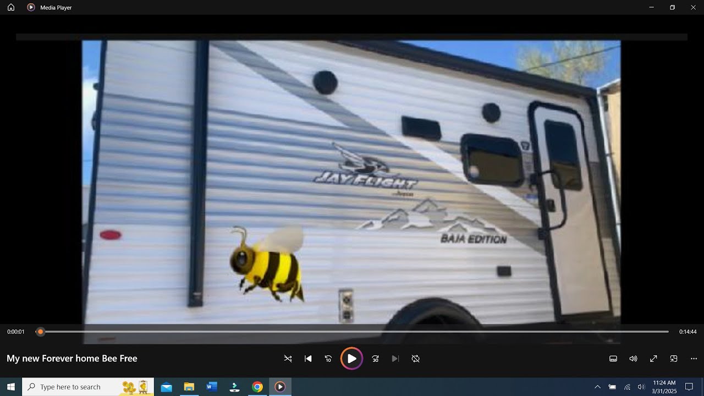The image size is (704, 396).
Task: Click the video seek bar midpoint
Action: [x=352, y=332]
